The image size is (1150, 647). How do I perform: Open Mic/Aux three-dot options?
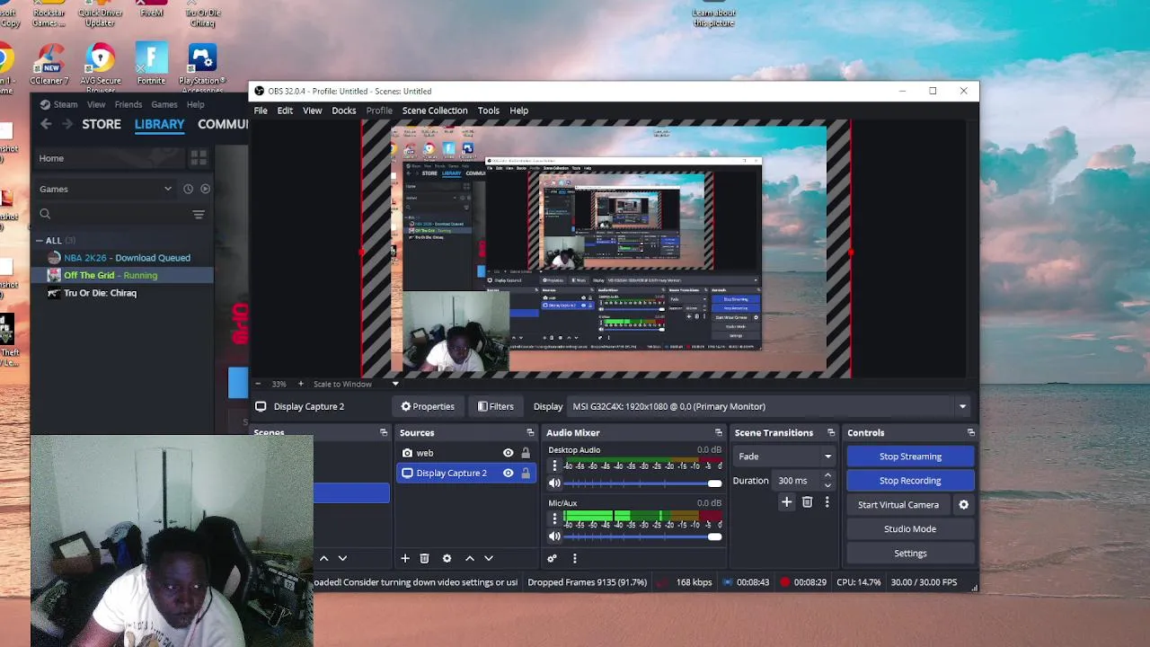[x=554, y=518]
